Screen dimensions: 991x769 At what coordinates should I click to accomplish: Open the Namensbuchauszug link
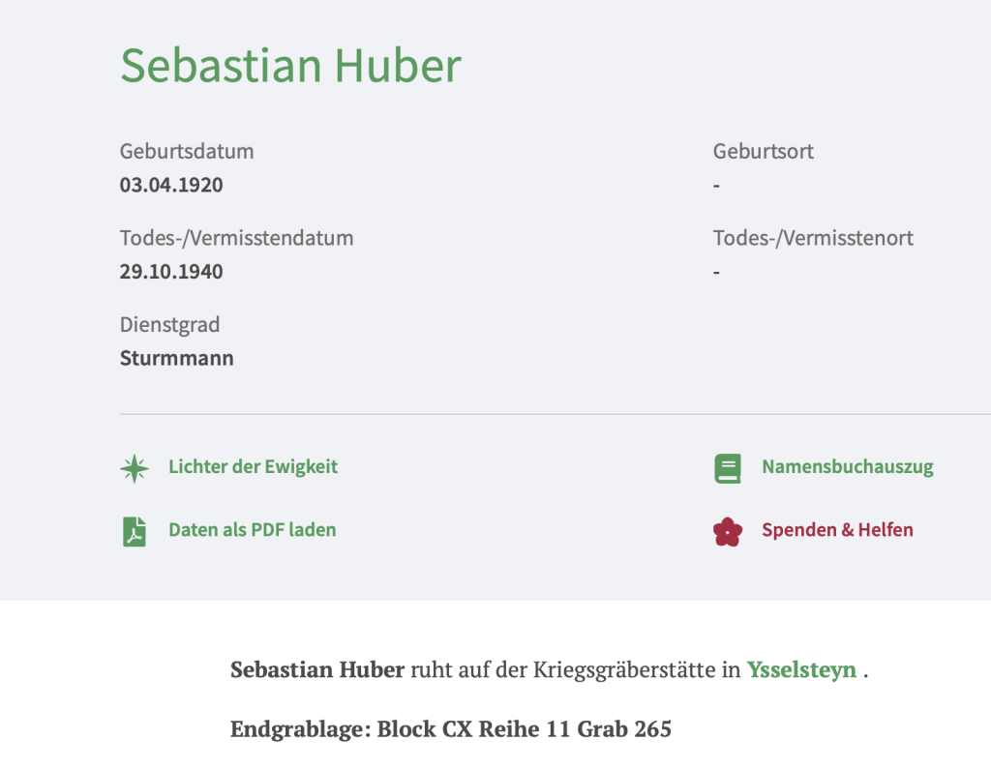point(847,467)
